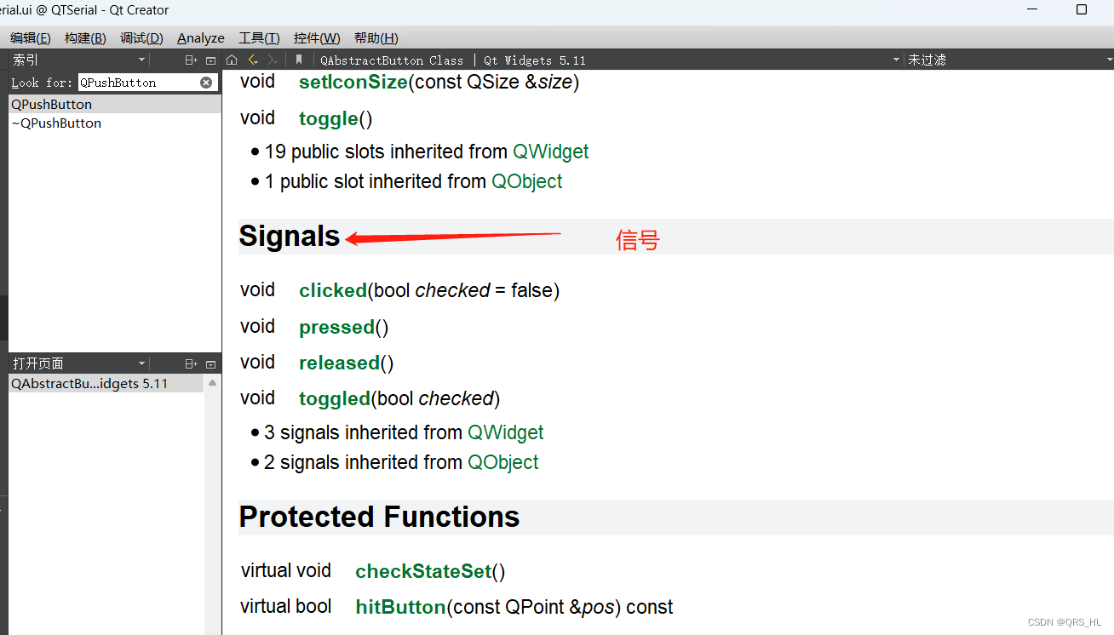Open the 编辑(E) menu
Image resolution: width=1114 pixels, height=635 pixels.
tap(31, 38)
